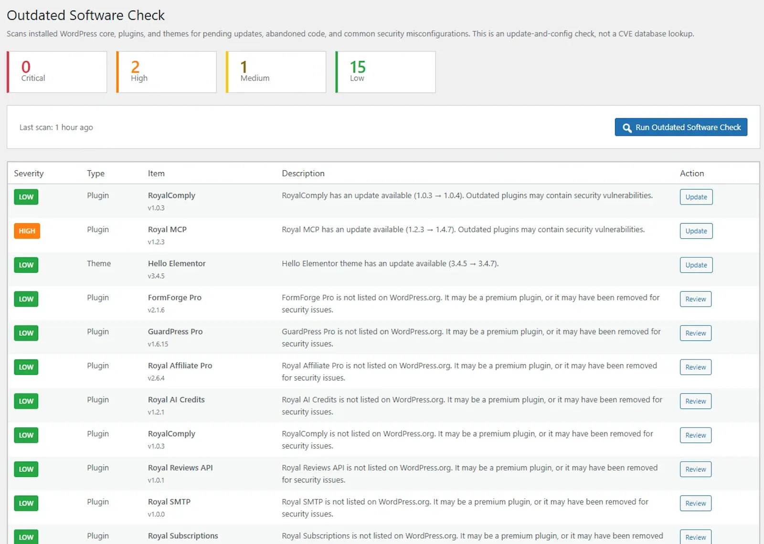The image size is (764, 544).
Task: Open the High severity card showing 2
Action: coord(166,72)
